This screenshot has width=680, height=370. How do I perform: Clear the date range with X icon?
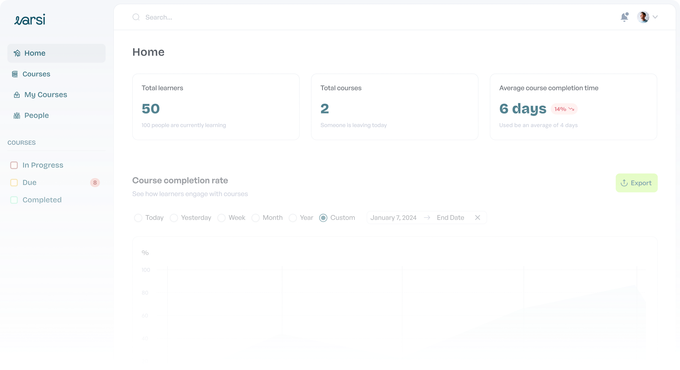477,218
